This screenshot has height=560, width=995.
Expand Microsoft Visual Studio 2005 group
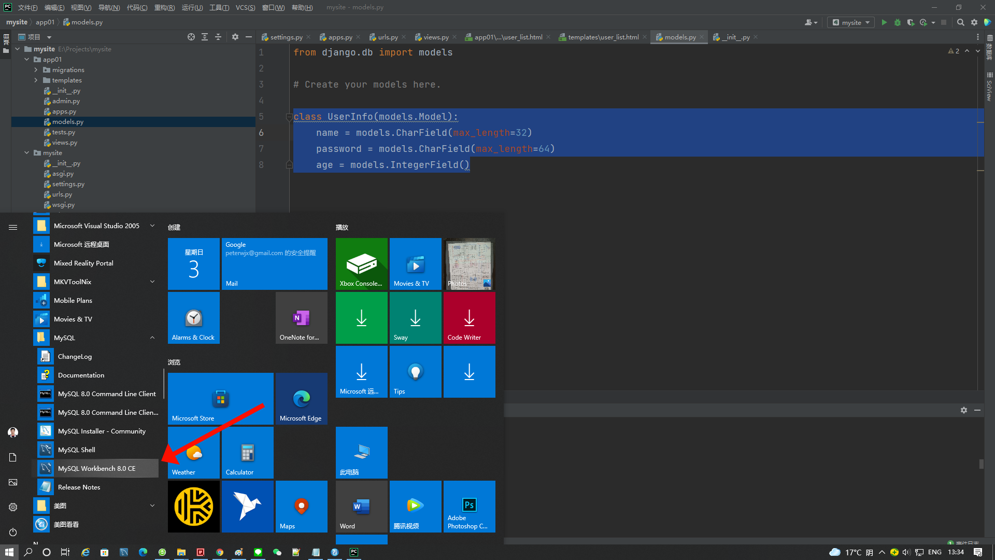(152, 226)
